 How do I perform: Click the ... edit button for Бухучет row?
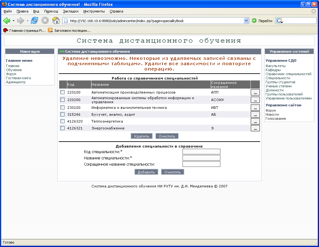(255, 114)
